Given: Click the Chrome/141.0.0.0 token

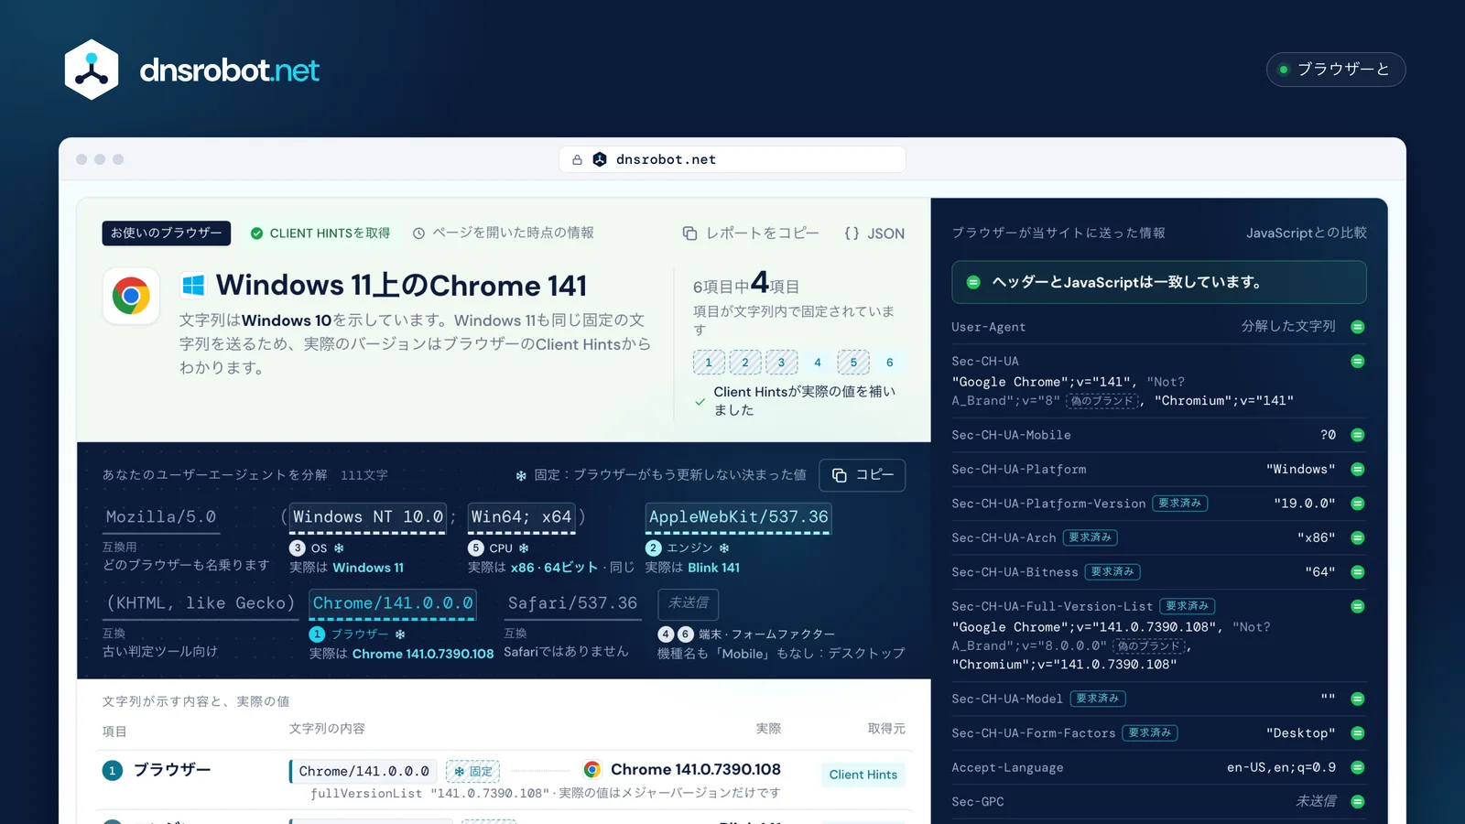Looking at the screenshot, I should (x=393, y=603).
